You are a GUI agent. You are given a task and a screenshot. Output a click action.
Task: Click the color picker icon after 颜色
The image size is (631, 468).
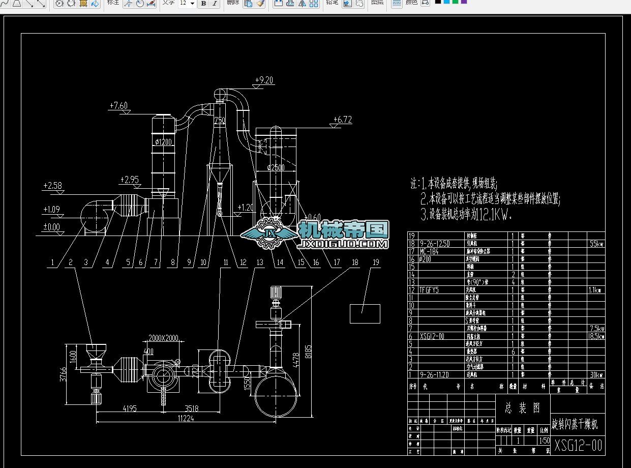tap(425, 3)
